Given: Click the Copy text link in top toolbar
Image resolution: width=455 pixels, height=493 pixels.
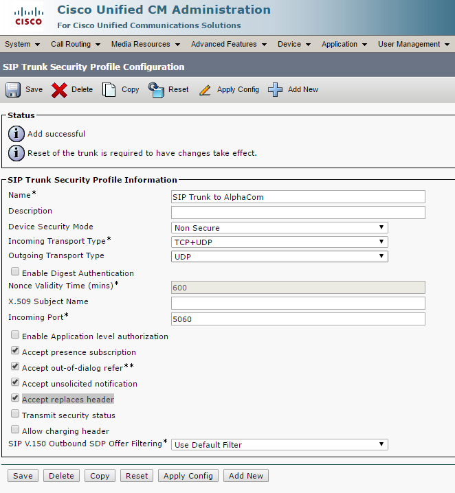Looking at the screenshot, I should click(x=131, y=90).
